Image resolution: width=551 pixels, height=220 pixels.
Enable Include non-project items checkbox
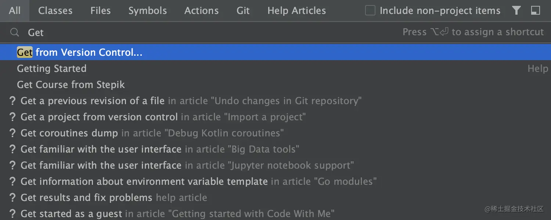pos(370,11)
